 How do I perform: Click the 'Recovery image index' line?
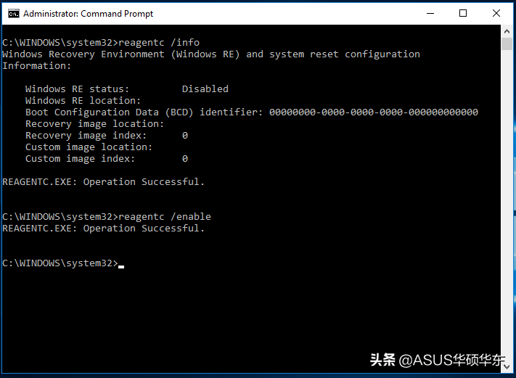86,135
